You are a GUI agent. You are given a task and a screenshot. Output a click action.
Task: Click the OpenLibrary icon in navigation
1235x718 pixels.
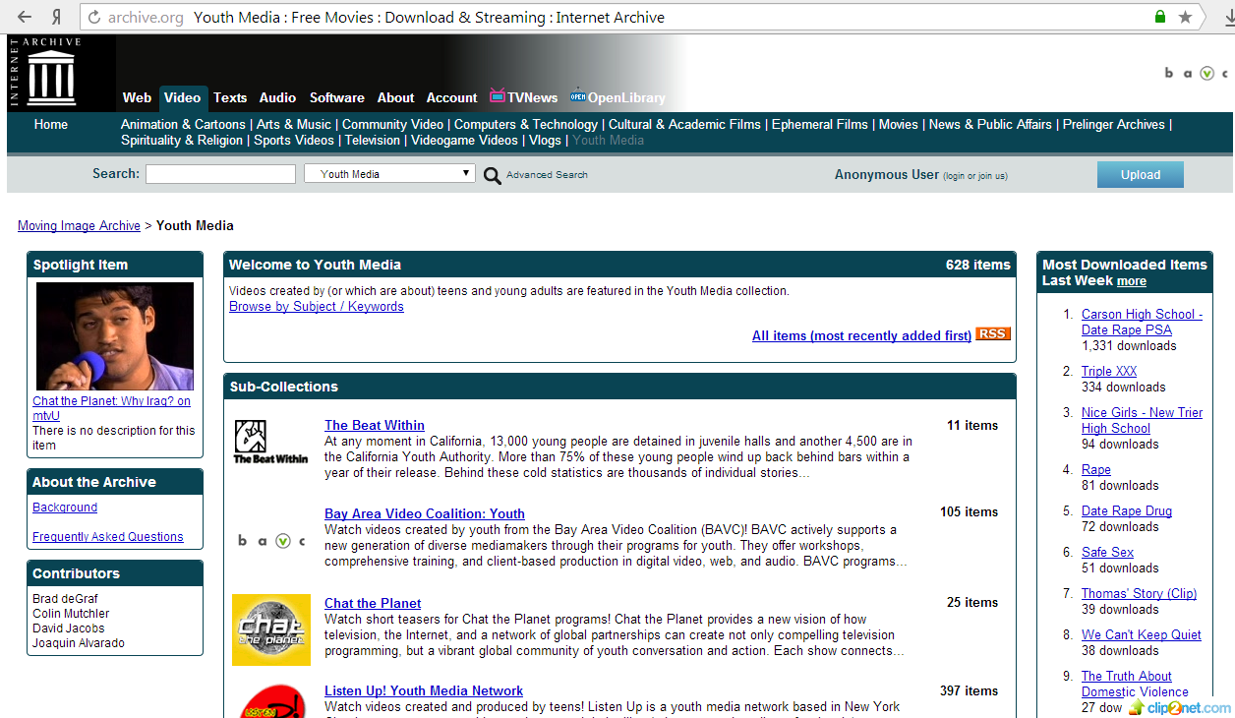point(578,95)
